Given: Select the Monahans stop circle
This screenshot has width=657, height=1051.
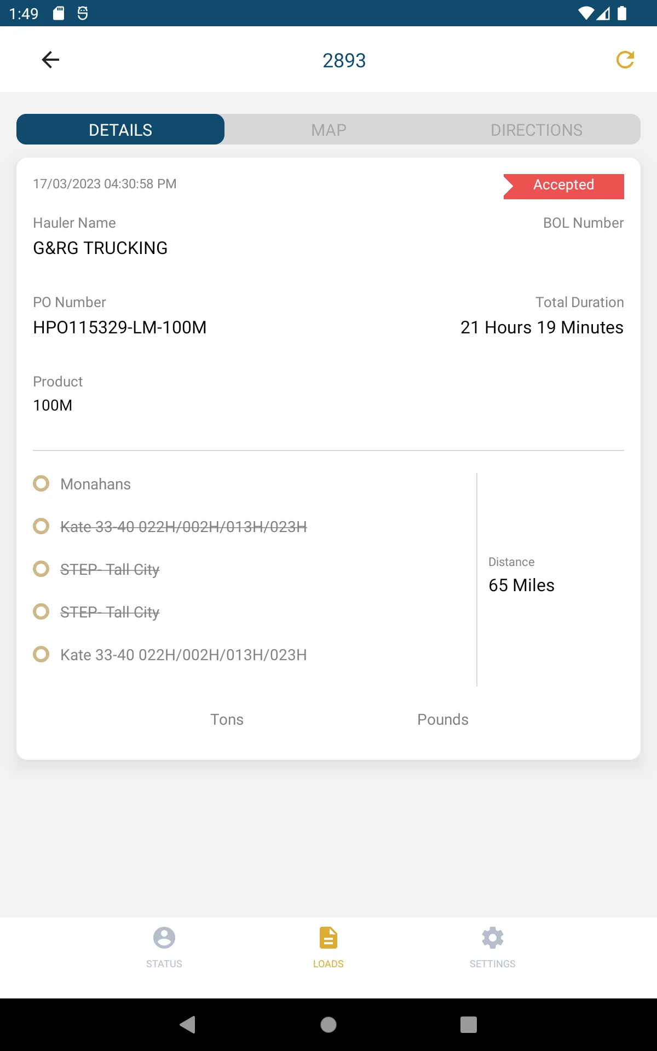Looking at the screenshot, I should [41, 483].
